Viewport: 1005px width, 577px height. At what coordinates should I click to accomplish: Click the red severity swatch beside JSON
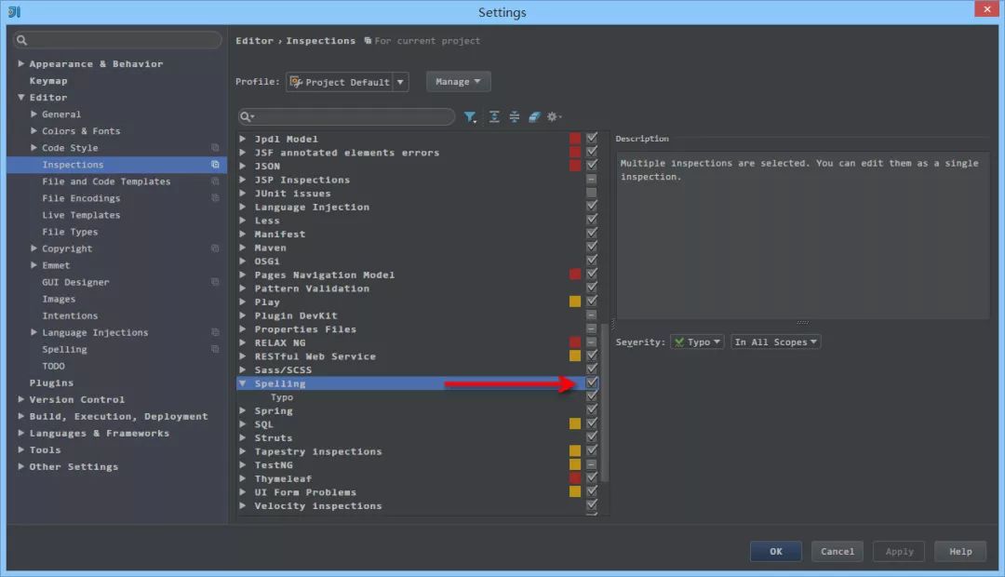[575, 166]
